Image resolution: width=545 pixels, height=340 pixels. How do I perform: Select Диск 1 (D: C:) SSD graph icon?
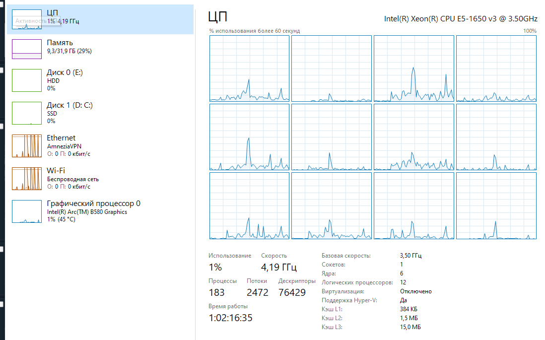(x=27, y=113)
